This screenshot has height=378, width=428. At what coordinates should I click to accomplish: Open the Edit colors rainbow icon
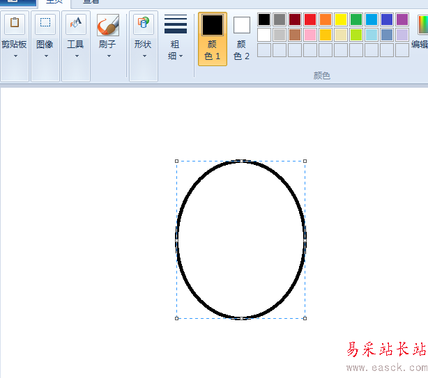pyautogui.click(x=423, y=24)
